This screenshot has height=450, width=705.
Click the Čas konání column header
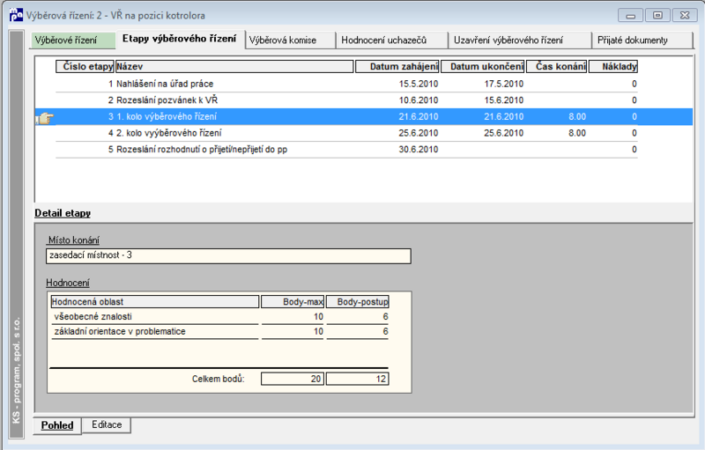pos(557,66)
